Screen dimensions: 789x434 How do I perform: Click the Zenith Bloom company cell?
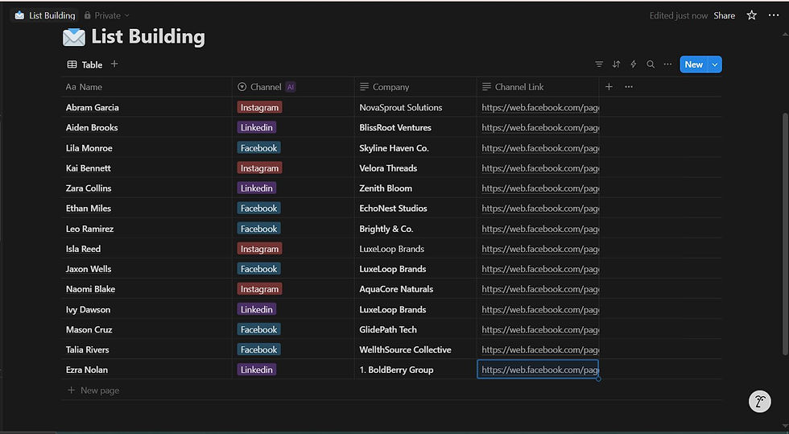tap(415, 188)
